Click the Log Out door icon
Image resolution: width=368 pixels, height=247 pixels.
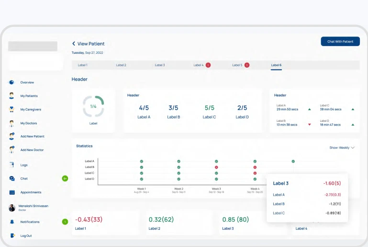click(x=12, y=235)
